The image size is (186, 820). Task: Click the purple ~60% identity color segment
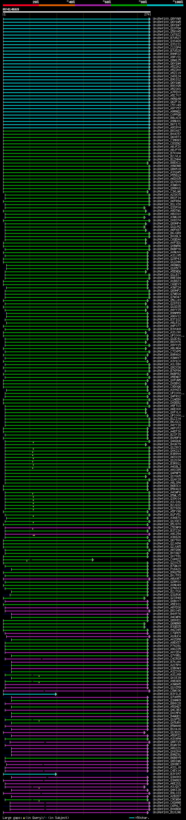(93, 5)
